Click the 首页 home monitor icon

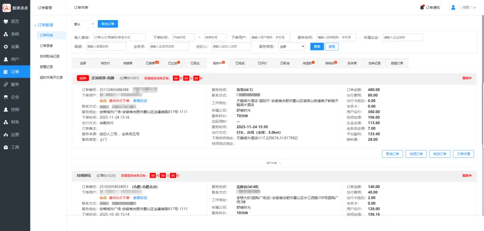point(6,21)
